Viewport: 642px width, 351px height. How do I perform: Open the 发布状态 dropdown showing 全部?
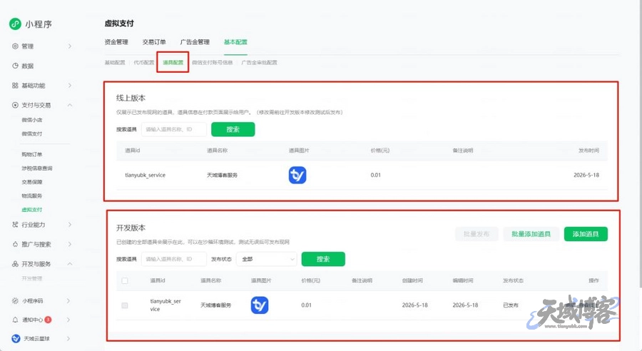267,259
